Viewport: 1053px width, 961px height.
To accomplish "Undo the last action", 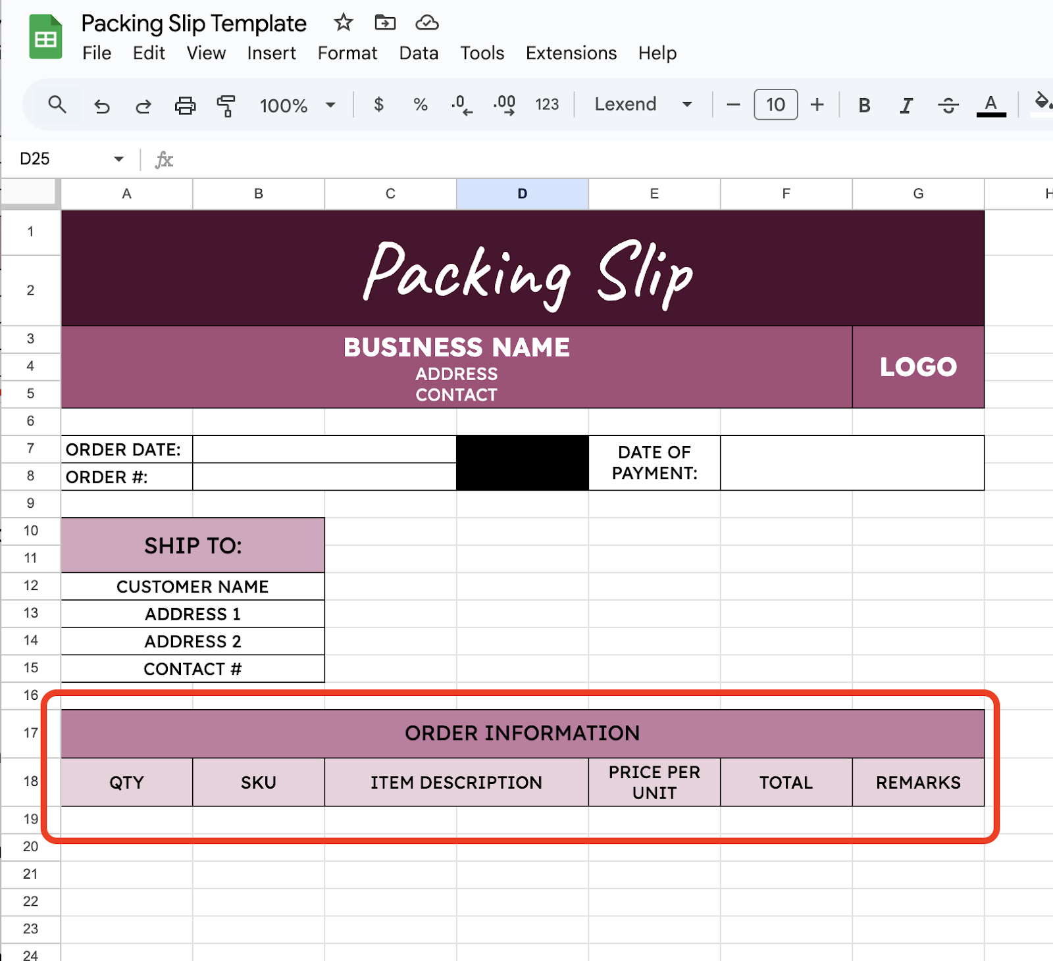I will coord(101,105).
